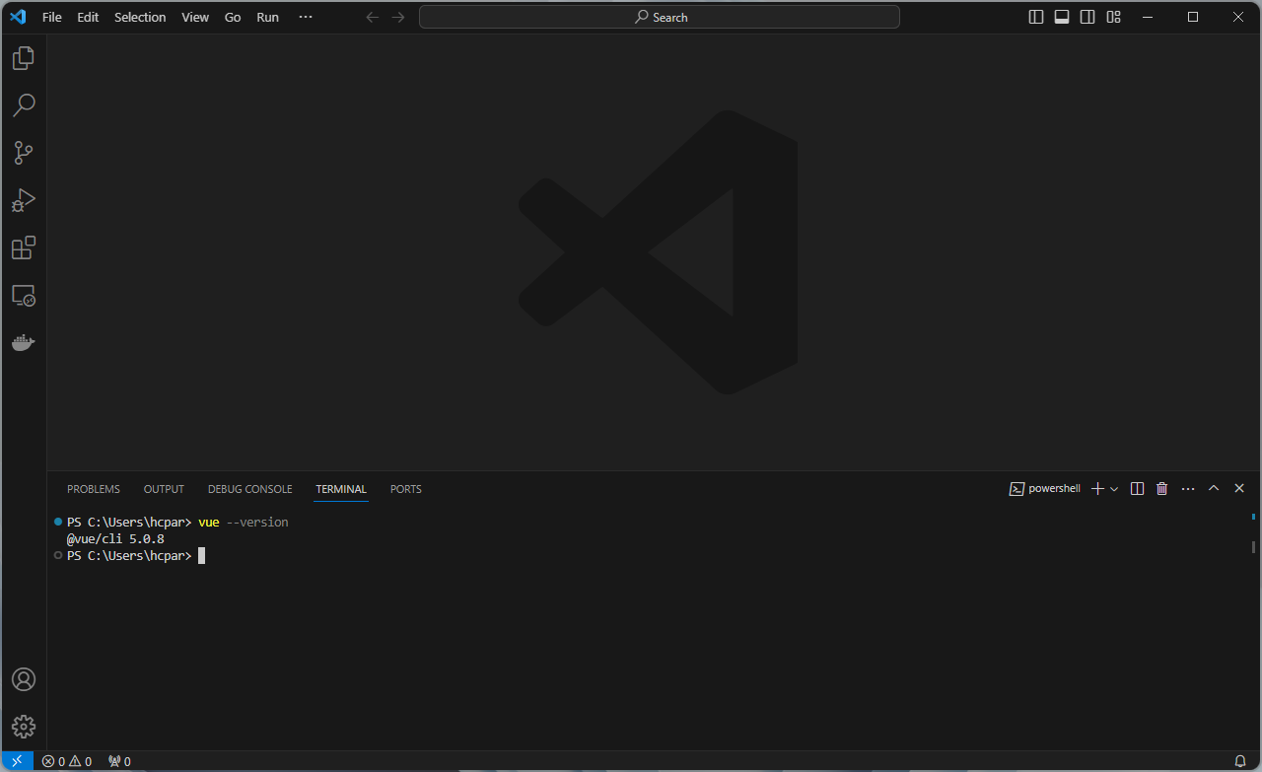The height and width of the screenshot is (772, 1262).
Task: Click the blue command decoration dot
Action: 58,522
